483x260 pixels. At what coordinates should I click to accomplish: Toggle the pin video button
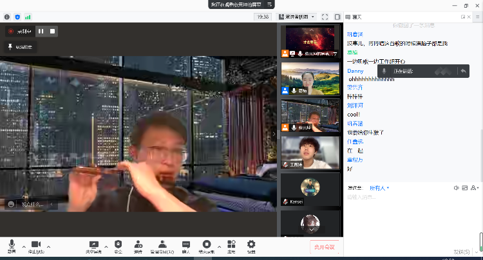coord(19,46)
